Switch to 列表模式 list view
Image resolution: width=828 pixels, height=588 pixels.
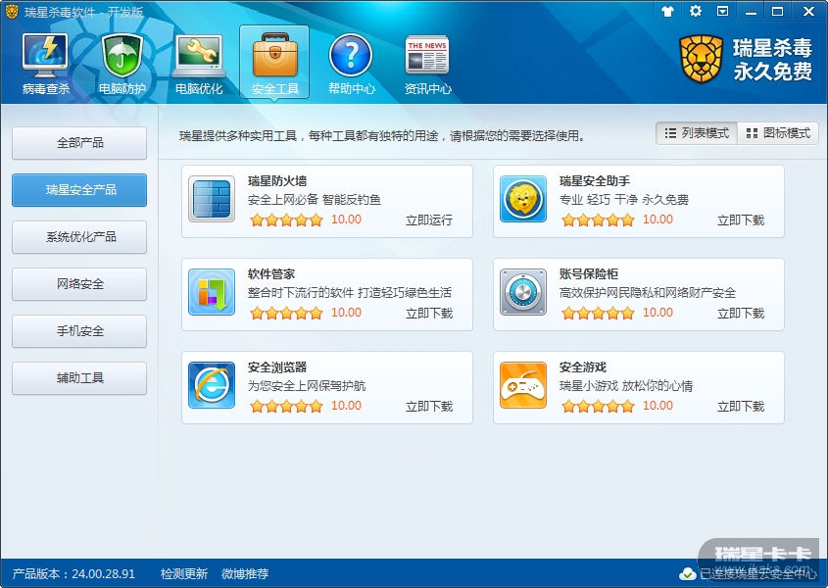697,133
